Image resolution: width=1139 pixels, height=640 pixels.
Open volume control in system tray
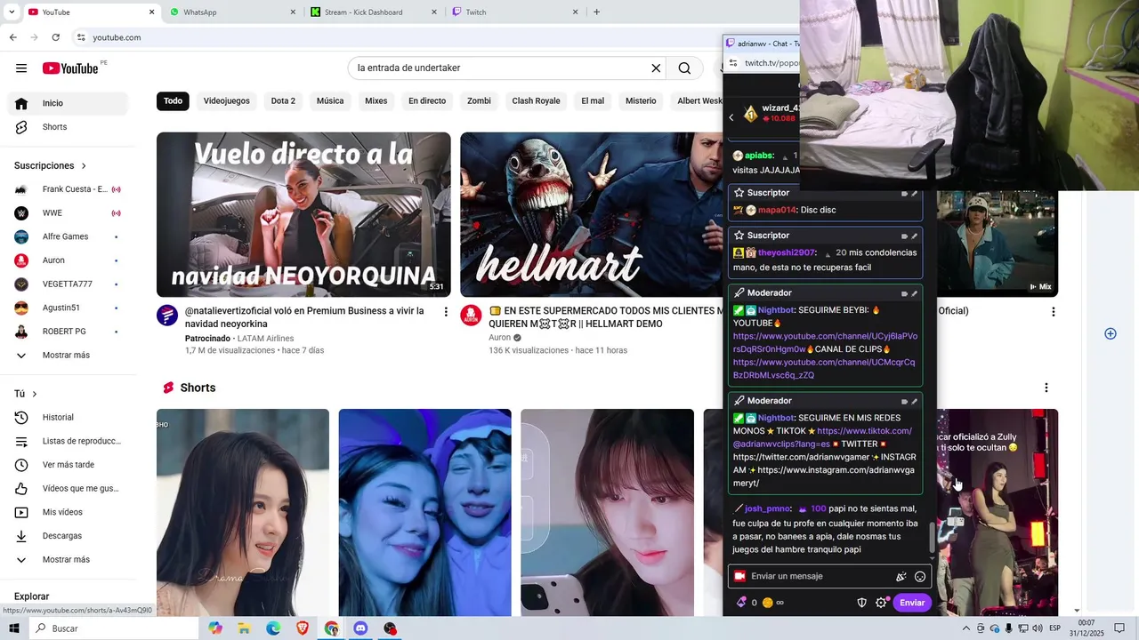coord(1038,628)
